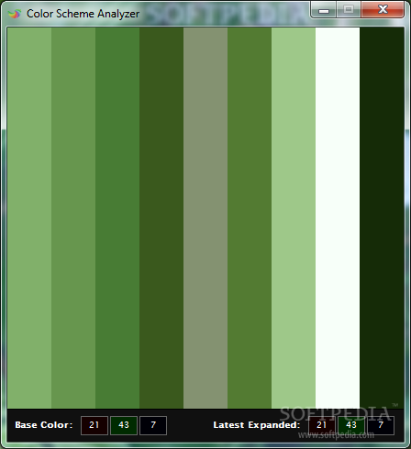Click the 'Base Color:' label
411x449 pixels.
tap(44, 425)
